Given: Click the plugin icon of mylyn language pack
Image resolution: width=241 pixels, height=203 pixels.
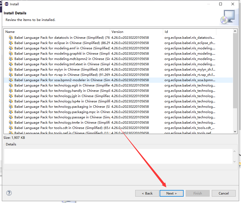Looking at the screenshot, I should point(11,70).
